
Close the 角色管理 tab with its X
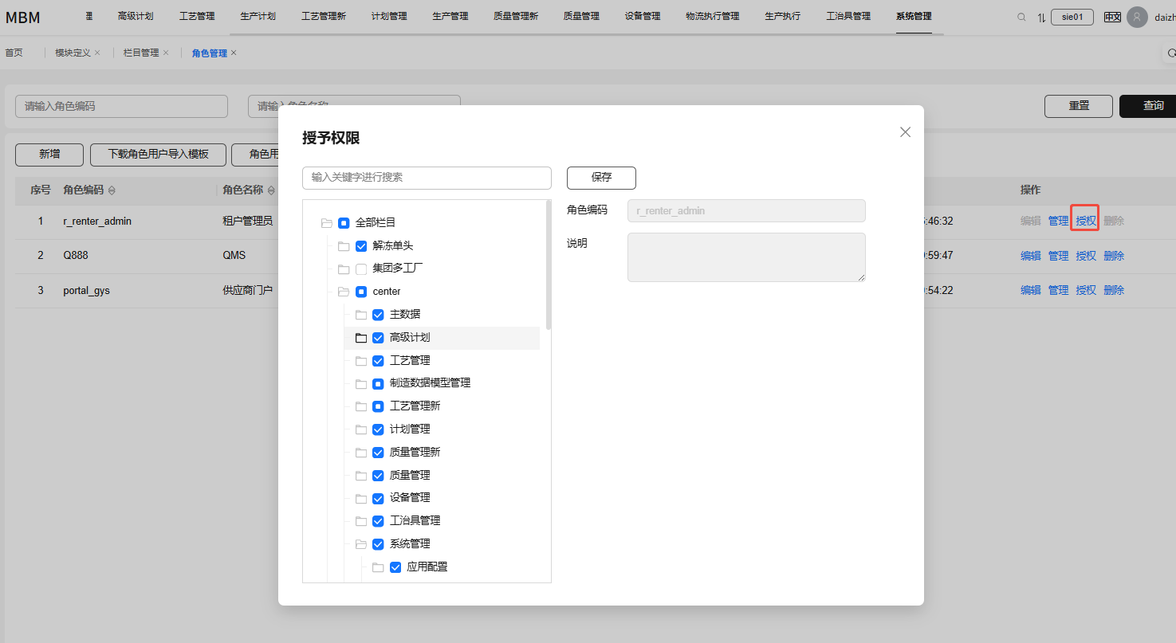pos(234,53)
